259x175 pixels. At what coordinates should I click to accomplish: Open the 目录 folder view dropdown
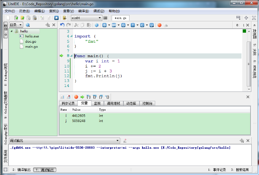coord(16,25)
